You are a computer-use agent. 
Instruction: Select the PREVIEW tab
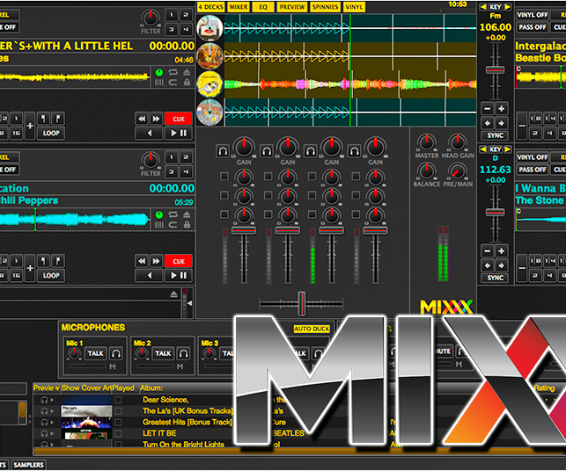292,7
